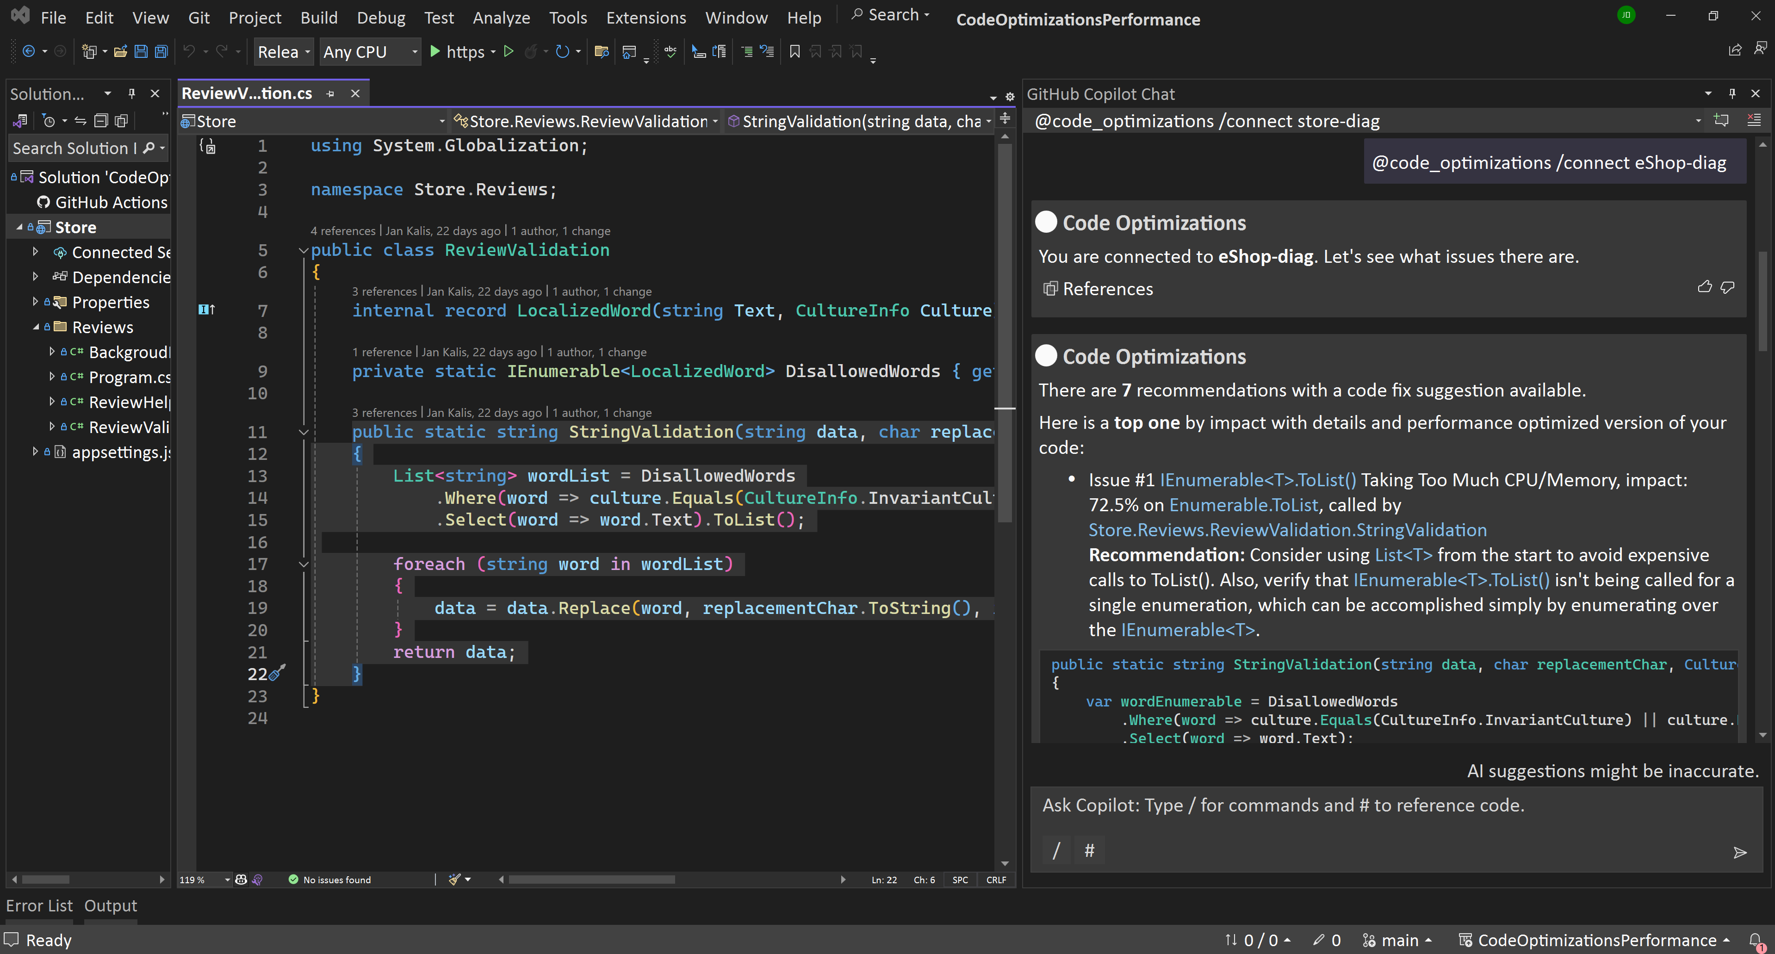Click the GitHub Copilot Chat close icon
The width and height of the screenshot is (1775, 954).
(1757, 94)
